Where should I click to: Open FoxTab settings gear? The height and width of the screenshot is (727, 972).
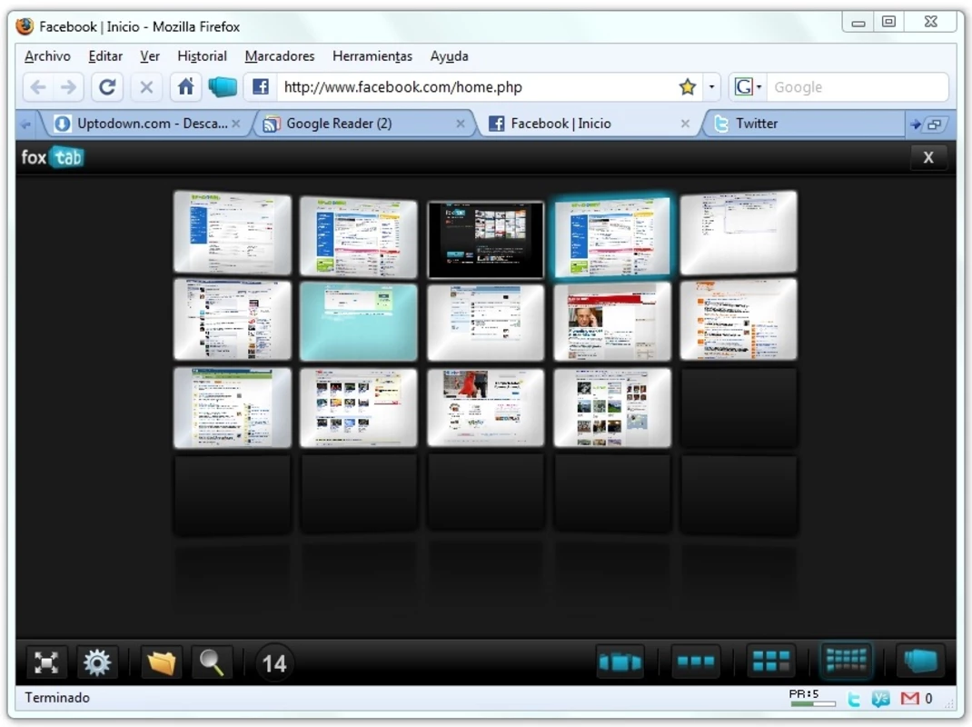click(97, 662)
